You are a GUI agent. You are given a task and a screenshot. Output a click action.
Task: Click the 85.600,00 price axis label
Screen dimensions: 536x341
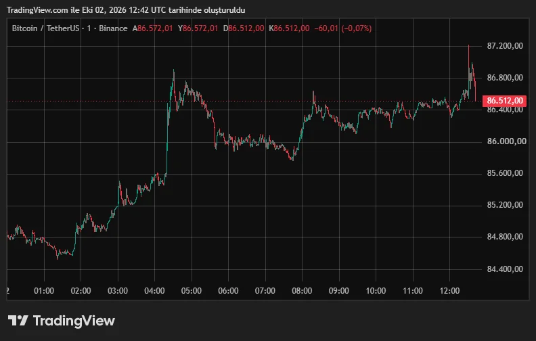(505, 173)
